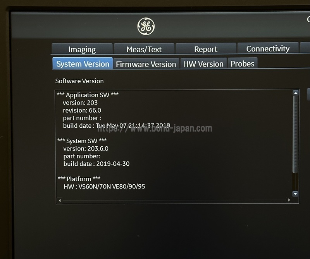This screenshot has height=259, width=310.
Task: Click the horizontal scrollbar right arrow
Action: click(289, 200)
